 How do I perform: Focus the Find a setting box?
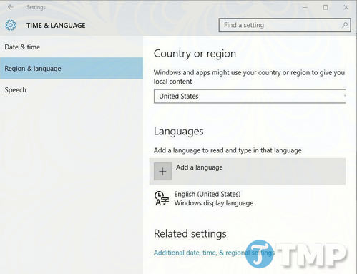click(x=285, y=25)
